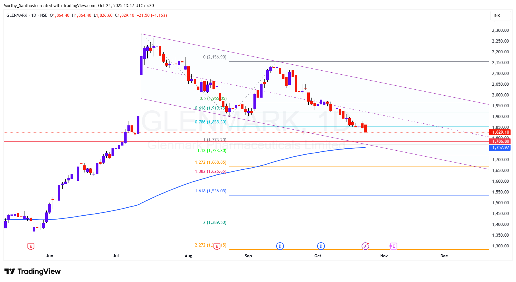Open the INR currency selector
The width and height of the screenshot is (516, 282).
pos(501,16)
